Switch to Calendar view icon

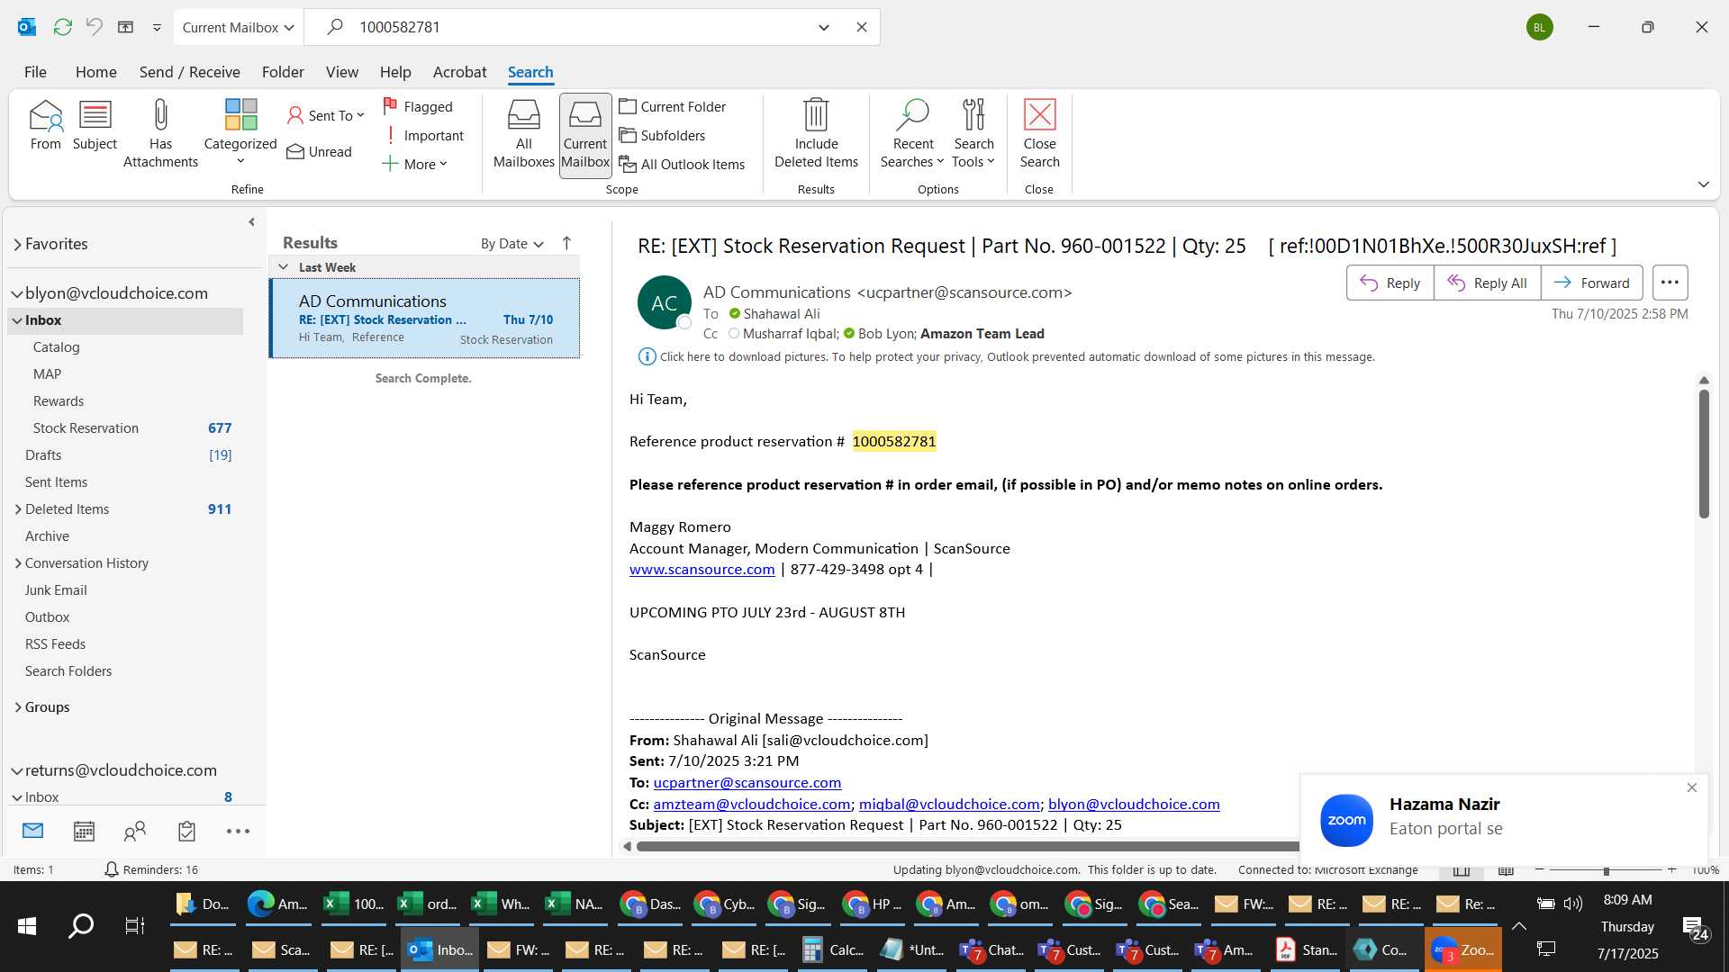[x=84, y=831]
